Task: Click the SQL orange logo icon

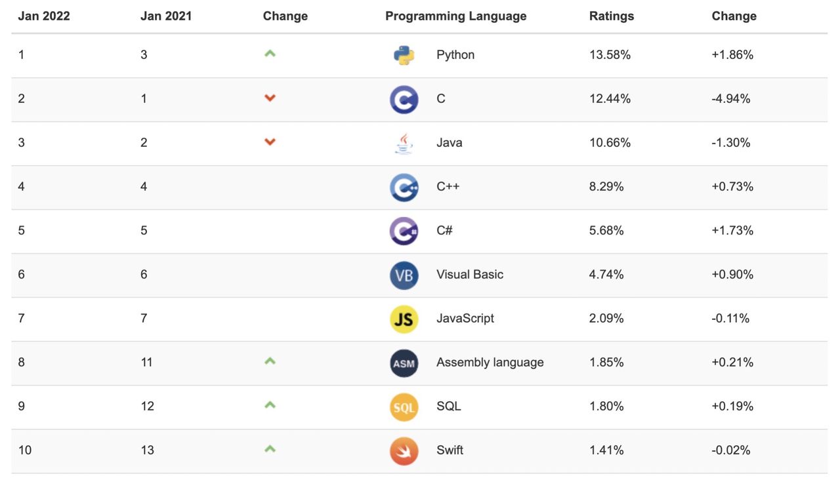Action: coord(404,407)
